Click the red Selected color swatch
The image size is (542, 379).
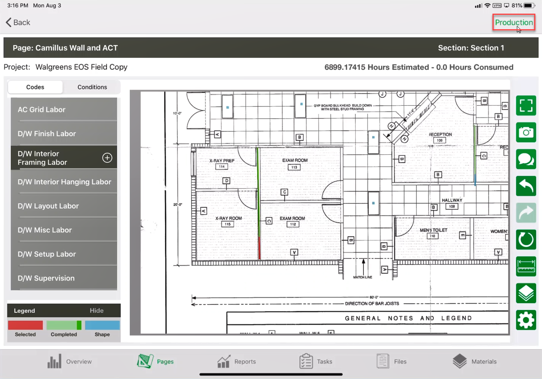click(x=25, y=325)
